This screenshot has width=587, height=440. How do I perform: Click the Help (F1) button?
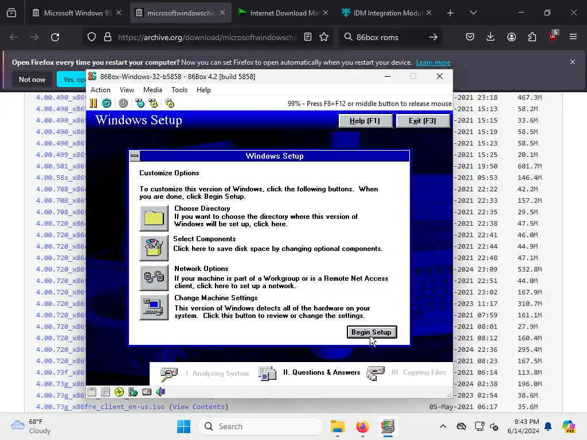pyautogui.click(x=365, y=121)
